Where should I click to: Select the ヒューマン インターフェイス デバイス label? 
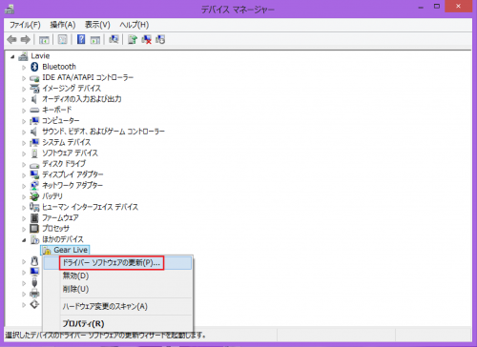pyautogui.click(x=90, y=207)
